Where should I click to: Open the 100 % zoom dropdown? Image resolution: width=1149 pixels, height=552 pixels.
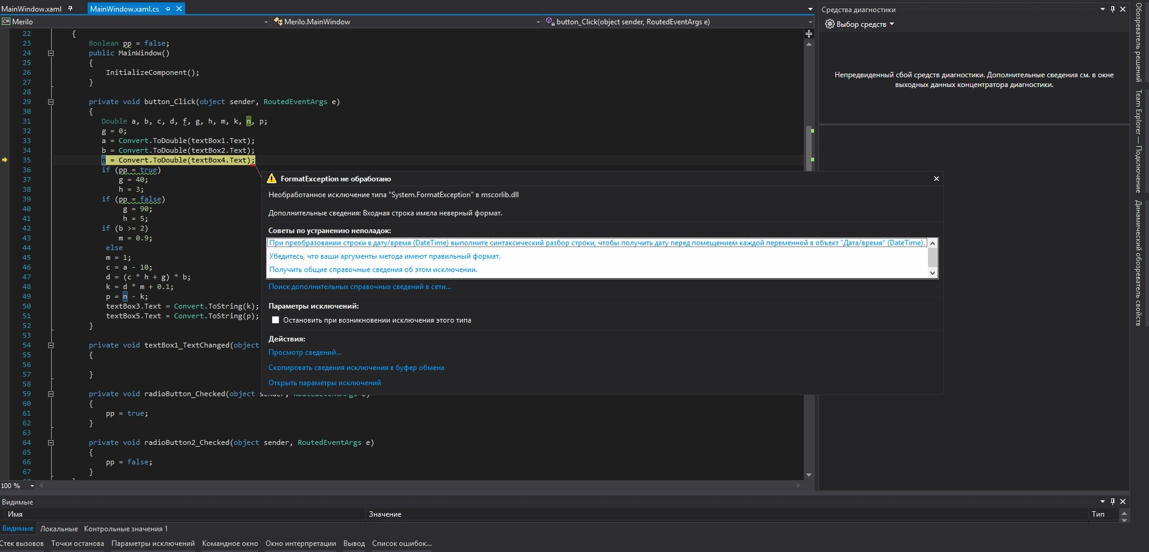[x=32, y=486]
